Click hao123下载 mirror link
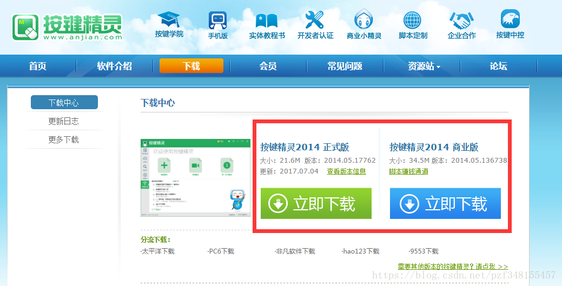The width and height of the screenshot is (562, 286). [x=360, y=251]
